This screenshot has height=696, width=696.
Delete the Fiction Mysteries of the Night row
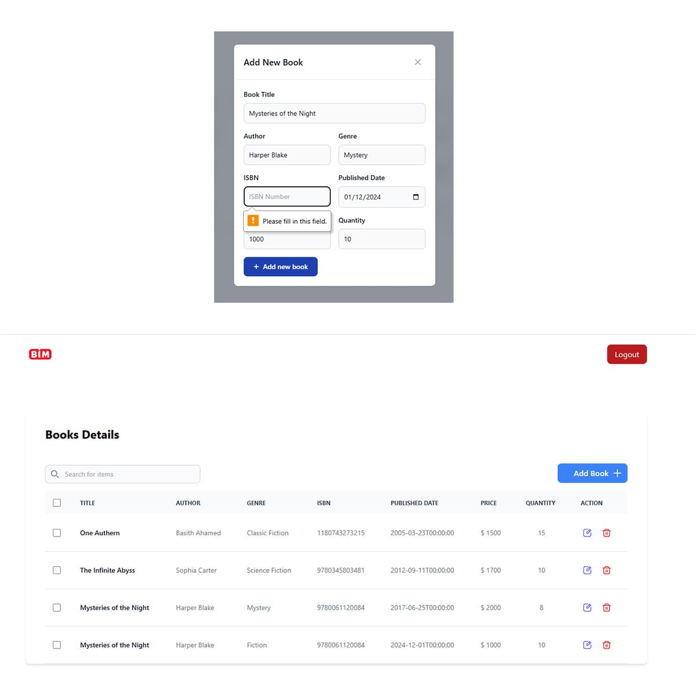607,644
